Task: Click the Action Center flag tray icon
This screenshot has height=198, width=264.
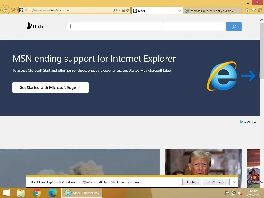Action: [x=227, y=193]
